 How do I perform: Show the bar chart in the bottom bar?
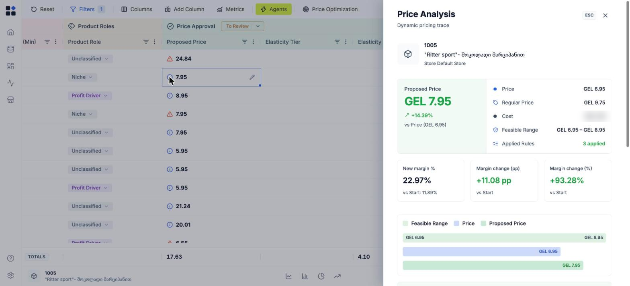click(x=305, y=276)
